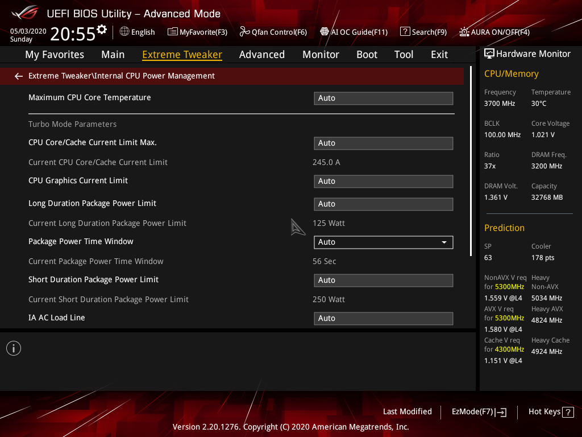Click the 56 Sec value
The image size is (582, 437).
325,261
